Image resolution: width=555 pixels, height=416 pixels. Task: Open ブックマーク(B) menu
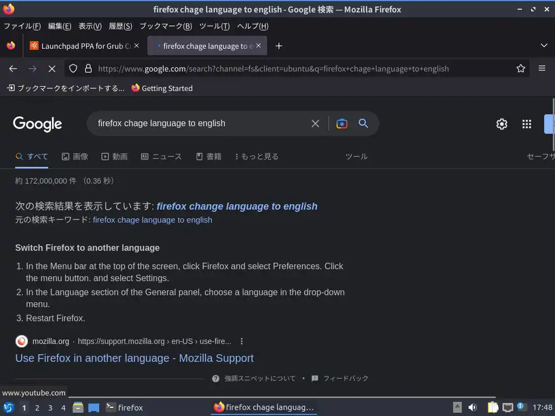[166, 26]
